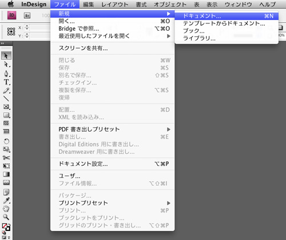Choose ライブラリ... from the submenu

(x=227, y=38)
